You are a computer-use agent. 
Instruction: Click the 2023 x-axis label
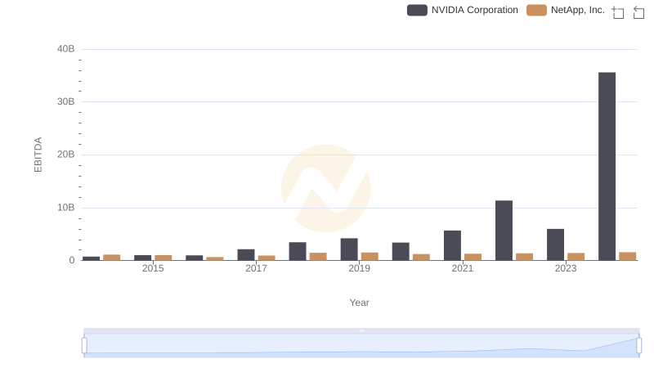[x=566, y=268]
